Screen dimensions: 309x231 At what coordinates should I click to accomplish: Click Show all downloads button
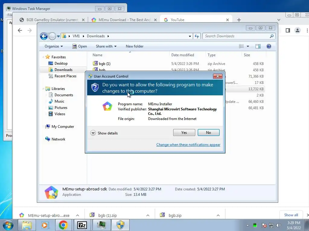(291, 215)
